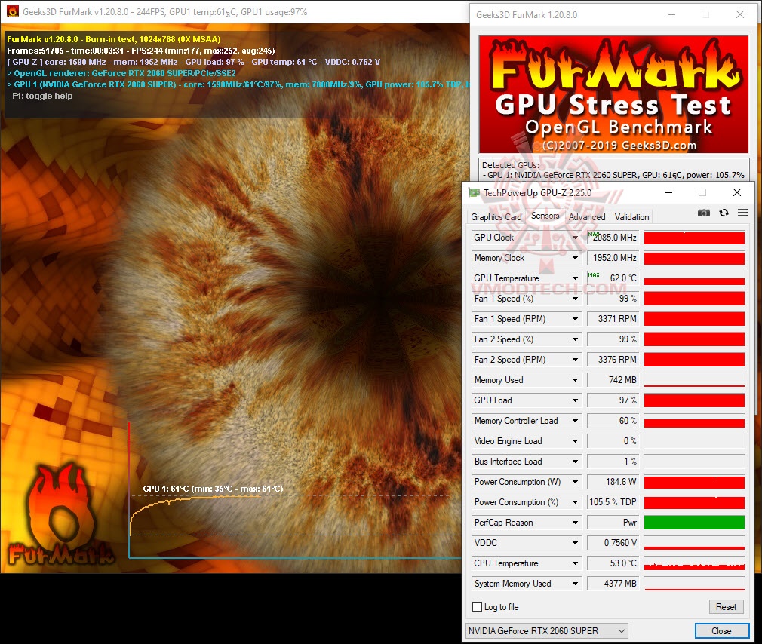Image resolution: width=762 pixels, height=644 pixels.
Task: Click the 1952.0 MHz Memory Clock value
Action: 613,258
